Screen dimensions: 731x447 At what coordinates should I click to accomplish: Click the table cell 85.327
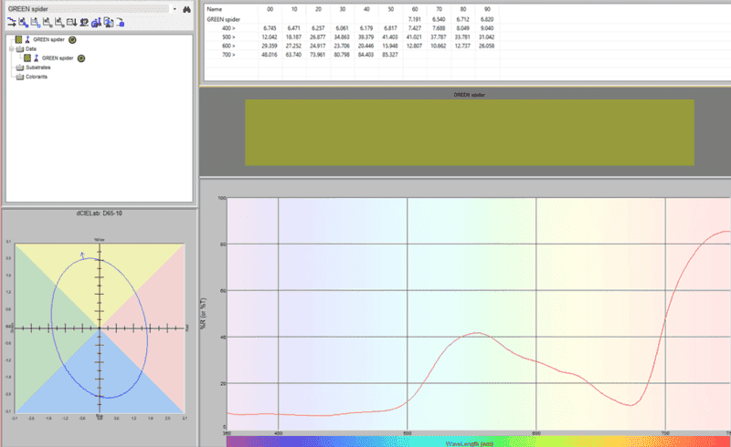tap(390, 55)
